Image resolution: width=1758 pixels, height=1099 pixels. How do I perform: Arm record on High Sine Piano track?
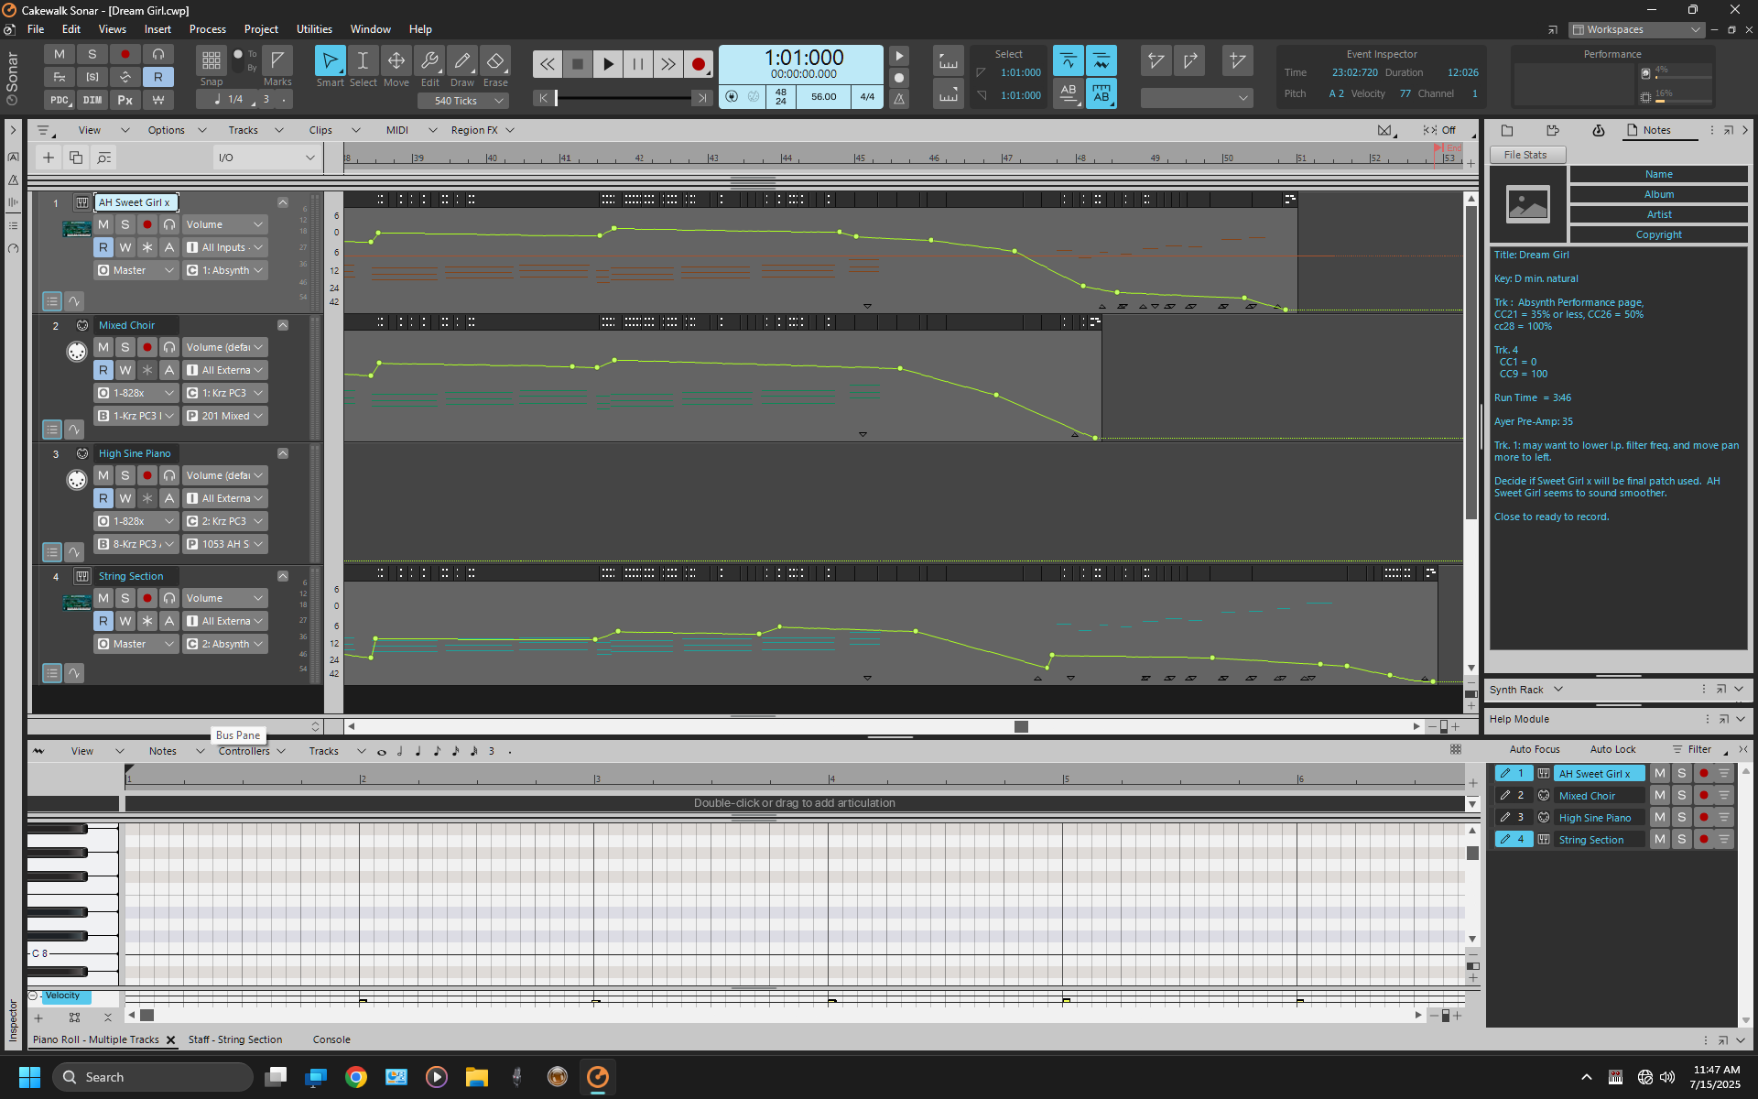[x=147, y=475]
